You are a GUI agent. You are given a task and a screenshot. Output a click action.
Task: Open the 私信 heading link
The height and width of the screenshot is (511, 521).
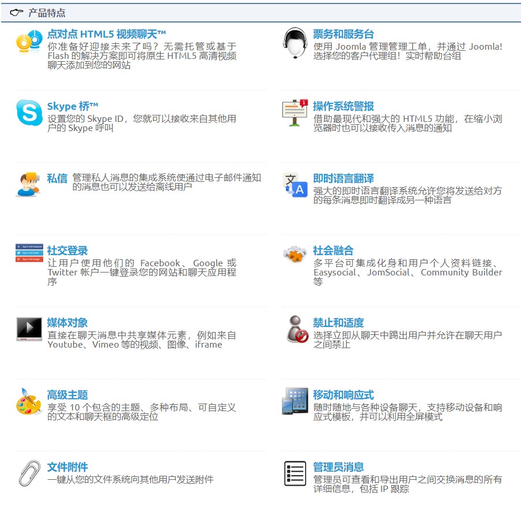pyautogui.click(x=57, y=178)
